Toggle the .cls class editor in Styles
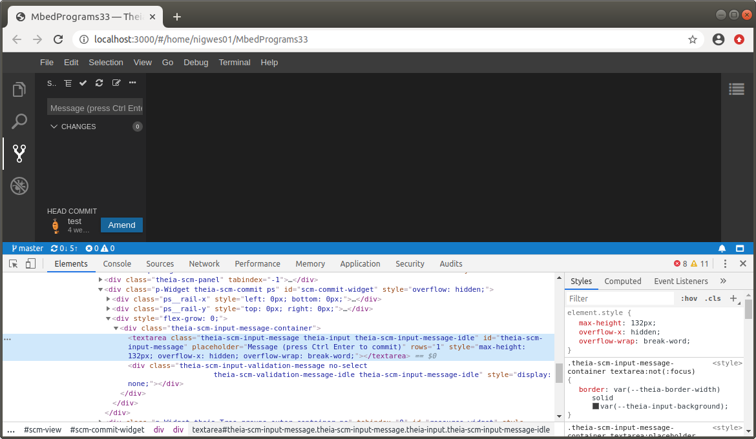This screenshot has height=439, width=756. [x=713, y=298]
